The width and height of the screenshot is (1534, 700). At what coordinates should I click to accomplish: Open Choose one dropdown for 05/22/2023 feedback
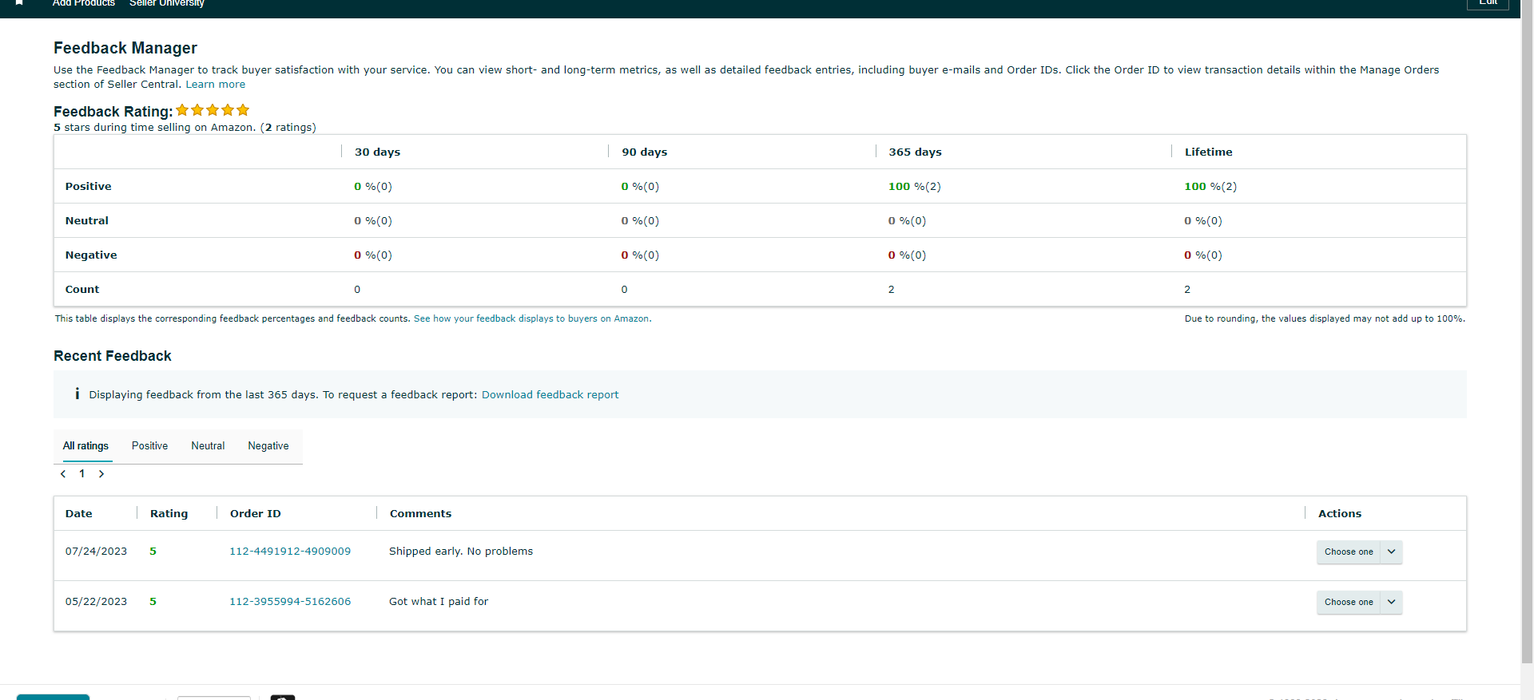tap(1359, 602)
